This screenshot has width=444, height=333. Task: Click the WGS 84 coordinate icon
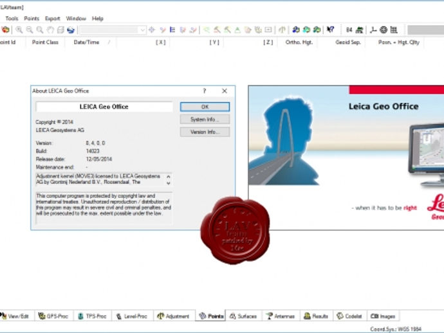tap(349, 30)
